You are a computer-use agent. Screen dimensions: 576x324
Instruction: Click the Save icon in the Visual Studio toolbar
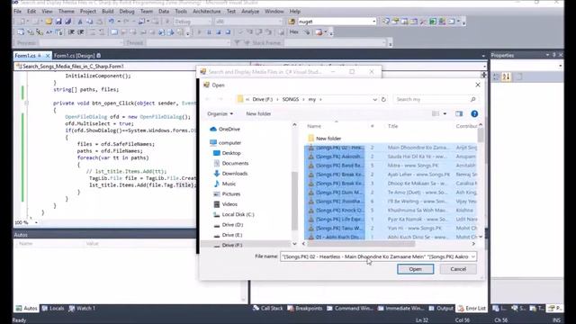(58, 22)
